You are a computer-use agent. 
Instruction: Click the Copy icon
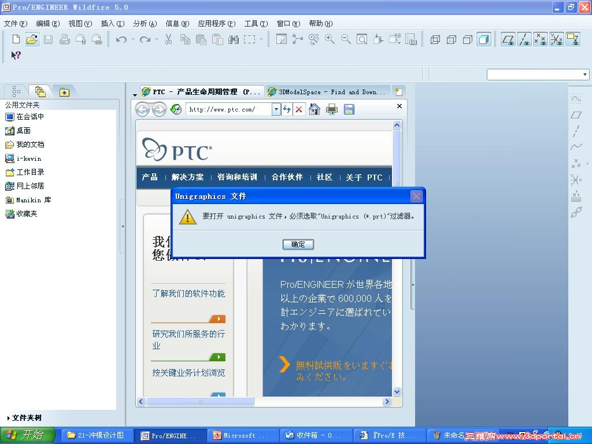click(x=185, y=39)
